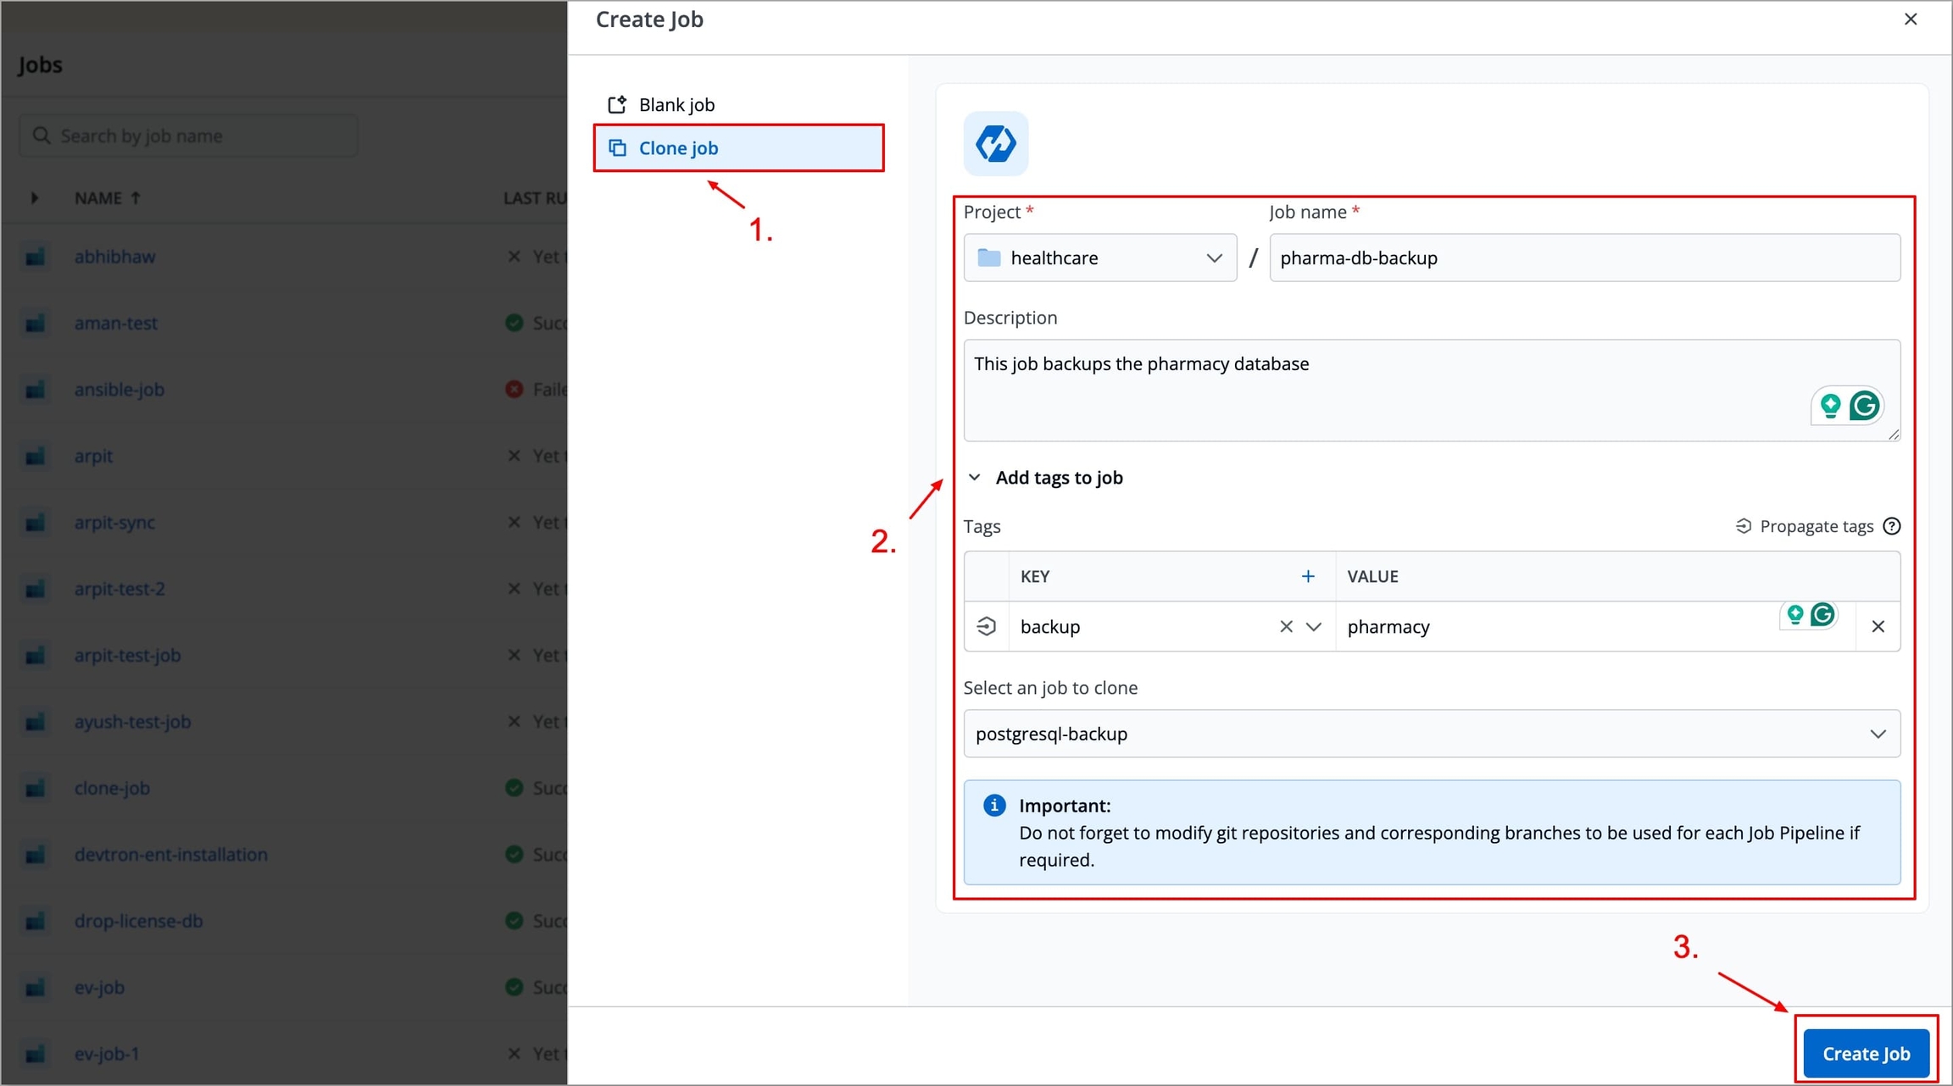Remove the backup tag row with X

[1878, 627]
